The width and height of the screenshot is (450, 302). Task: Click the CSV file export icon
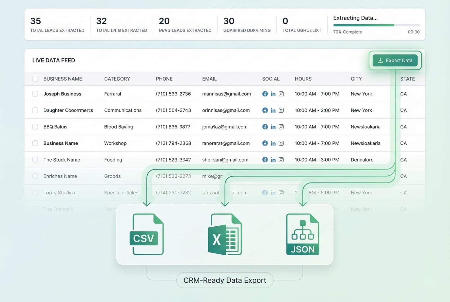click(x=147, y=234)
